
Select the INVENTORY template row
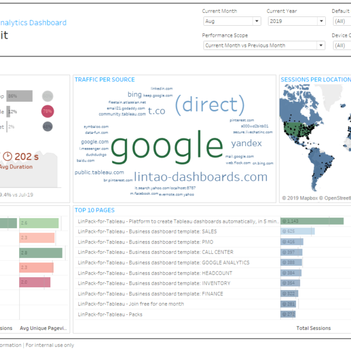pyautogui.click(x=177, y=283)
